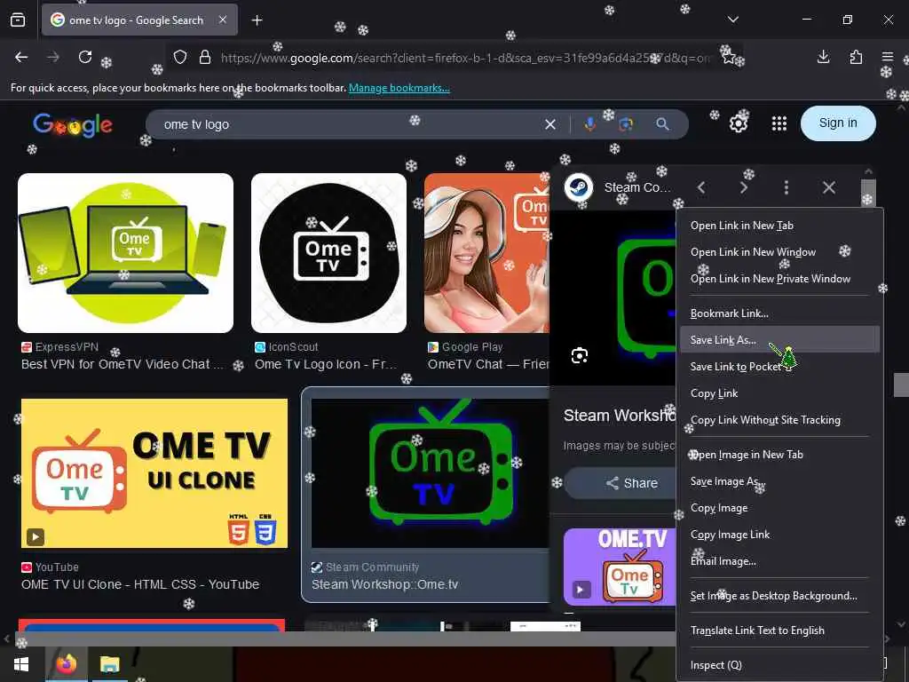This screenshot has width=909, height=682.
Task: Open tracking protection shield icon
Action: pyautogui.click(x=180, y=58)
